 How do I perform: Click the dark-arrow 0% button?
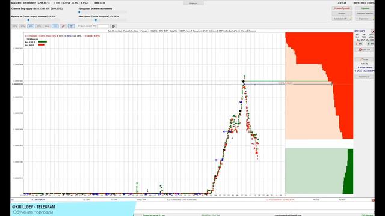tap(371, 44)
